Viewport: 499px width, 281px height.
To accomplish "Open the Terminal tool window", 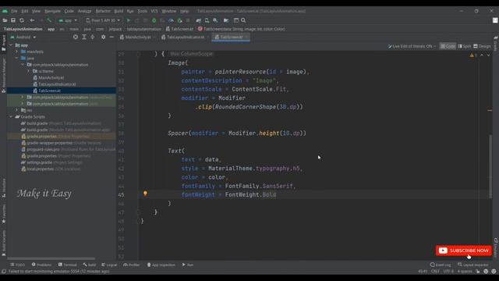I will 68,265.
